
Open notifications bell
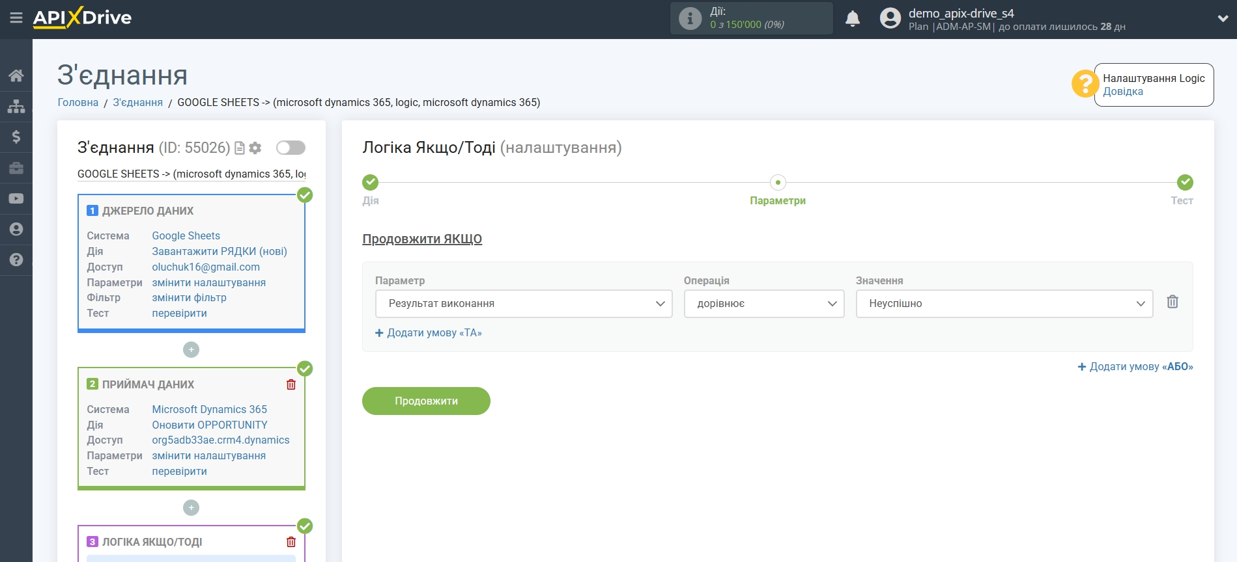click(x=853, y=18)
